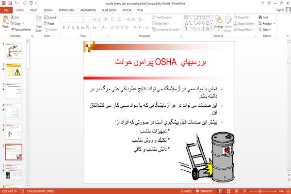Undo the last action

(16, 3)
